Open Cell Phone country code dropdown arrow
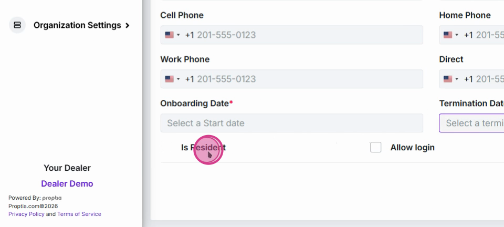Viewport: 504px width, 227px height. coord(178,35)
